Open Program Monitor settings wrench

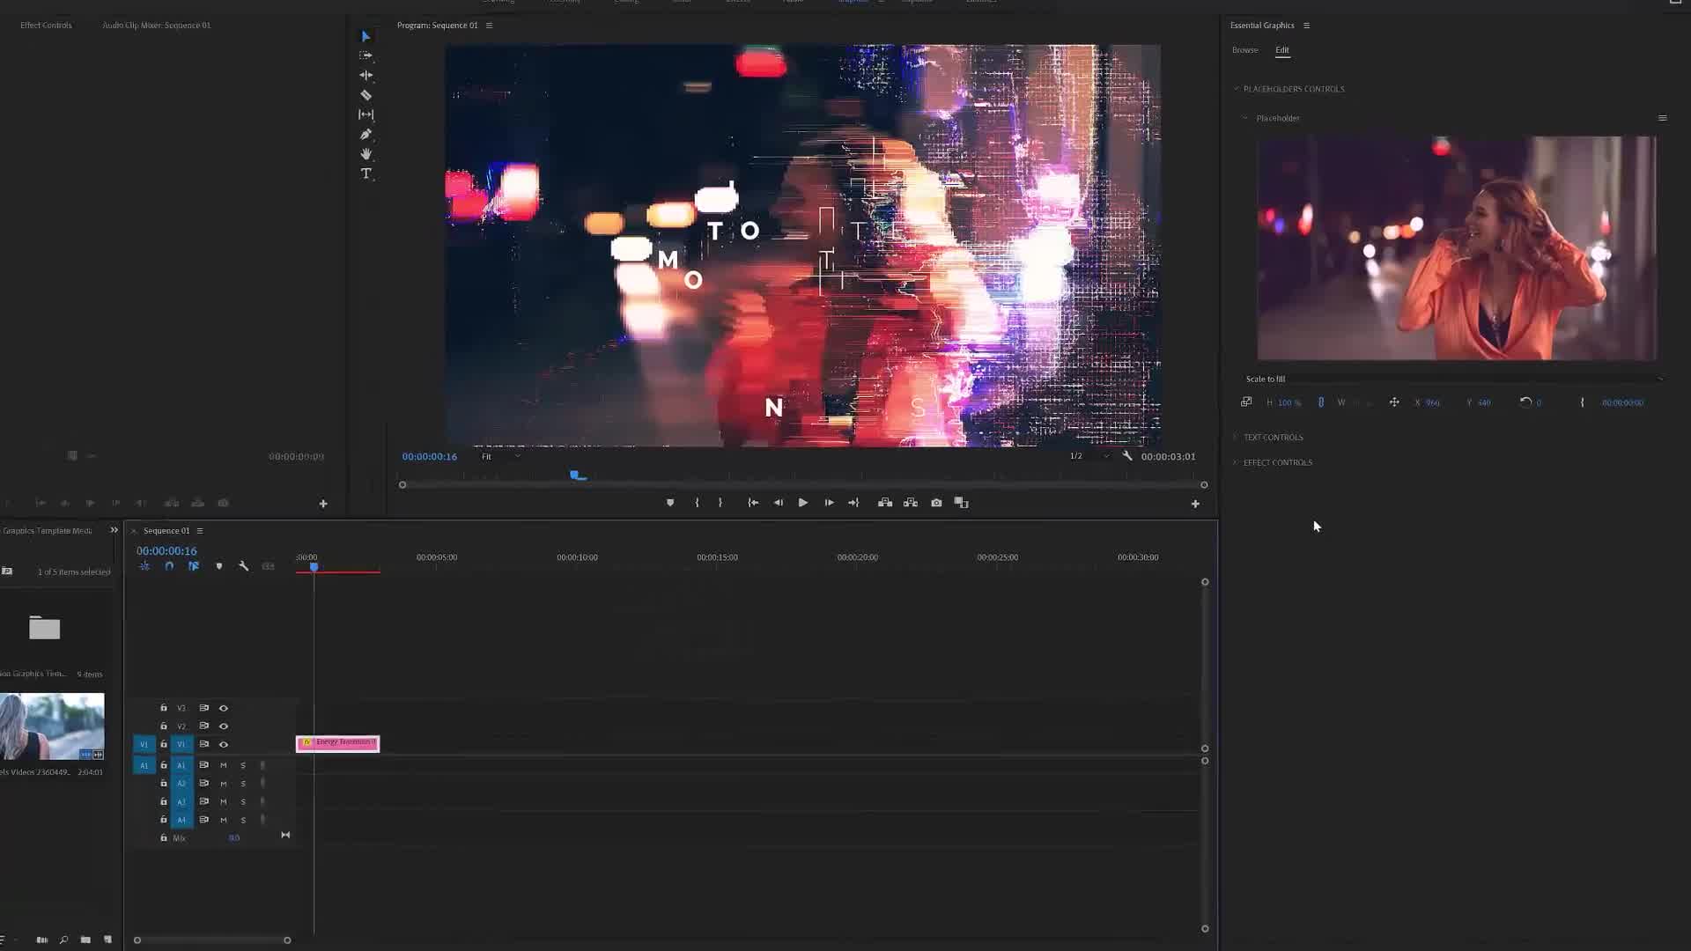click(1127, 456)
